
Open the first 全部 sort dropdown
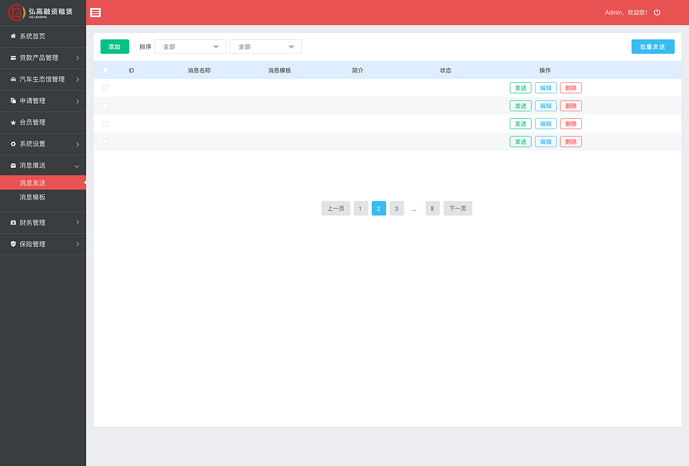pos(191,47)
